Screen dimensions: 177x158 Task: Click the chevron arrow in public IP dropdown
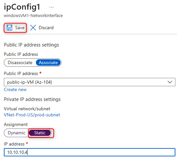coord(170,82)
